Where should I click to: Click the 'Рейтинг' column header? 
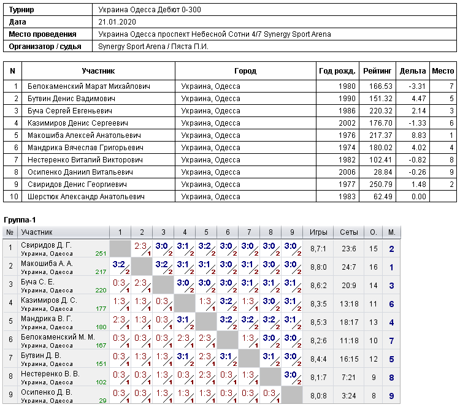(377, 71)
